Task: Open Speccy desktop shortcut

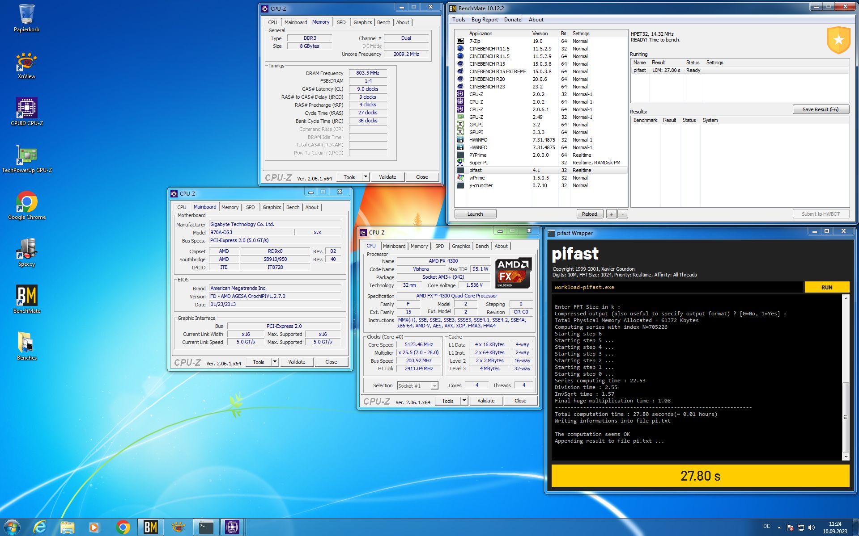Action: [26, 253]
